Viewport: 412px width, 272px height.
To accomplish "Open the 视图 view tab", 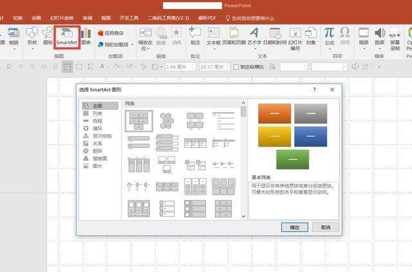I will tap(106, 18).
